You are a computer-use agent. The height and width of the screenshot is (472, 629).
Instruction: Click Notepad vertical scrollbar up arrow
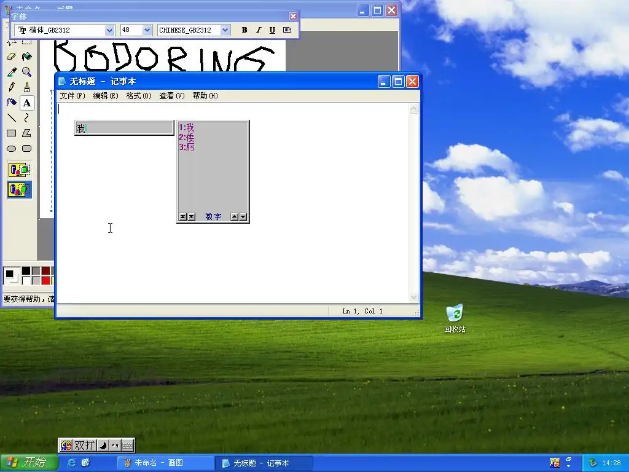pos(414,108)
